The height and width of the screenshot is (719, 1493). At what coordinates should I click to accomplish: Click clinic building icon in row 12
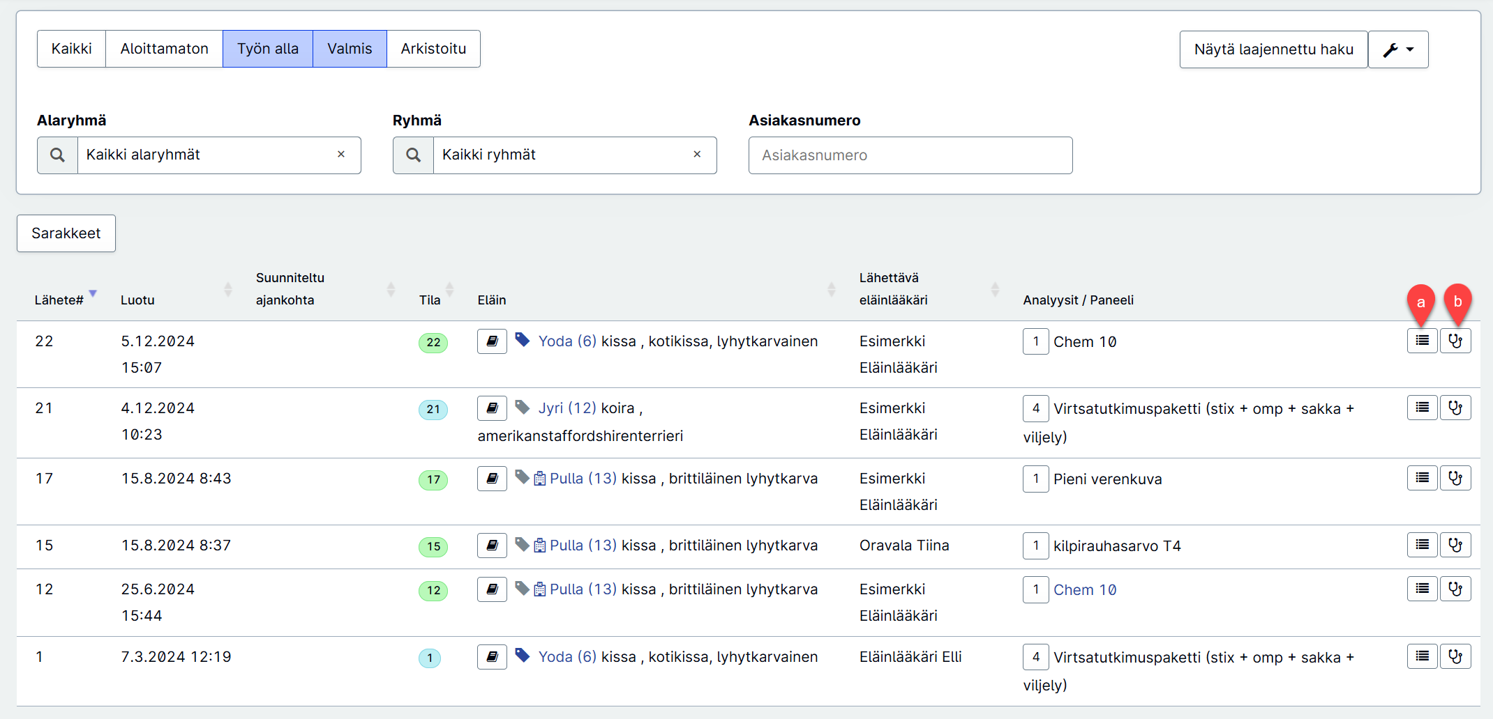tap(540, 589)
